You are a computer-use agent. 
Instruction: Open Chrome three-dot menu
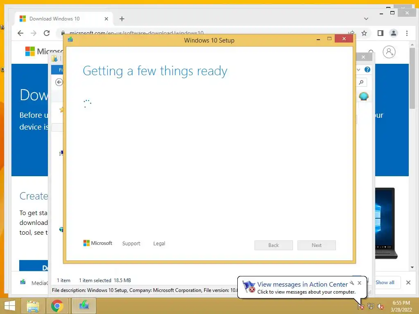pyautogui.click(x=407, y=33)
